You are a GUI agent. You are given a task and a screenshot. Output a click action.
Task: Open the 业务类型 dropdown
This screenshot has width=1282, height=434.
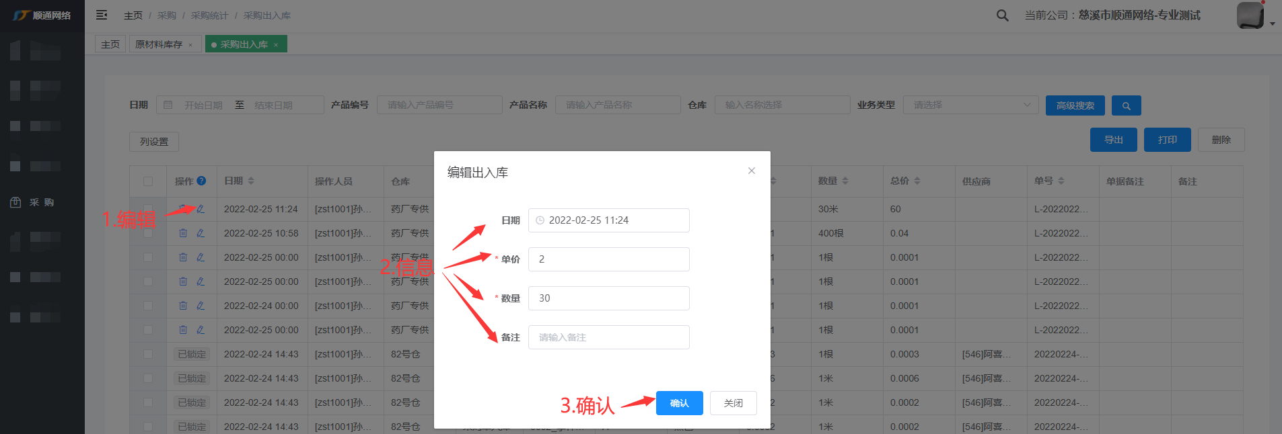point(971,105)
